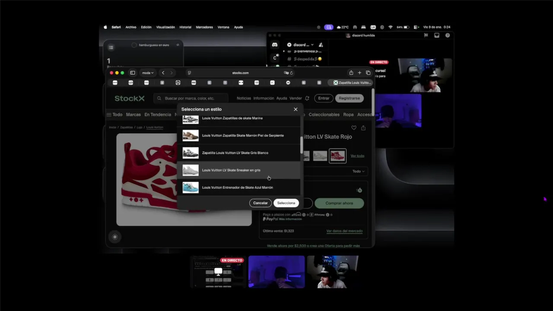Open the Marcadores menu
The width and height of the screenshot is (553, 311).
[x=204, y=27]
